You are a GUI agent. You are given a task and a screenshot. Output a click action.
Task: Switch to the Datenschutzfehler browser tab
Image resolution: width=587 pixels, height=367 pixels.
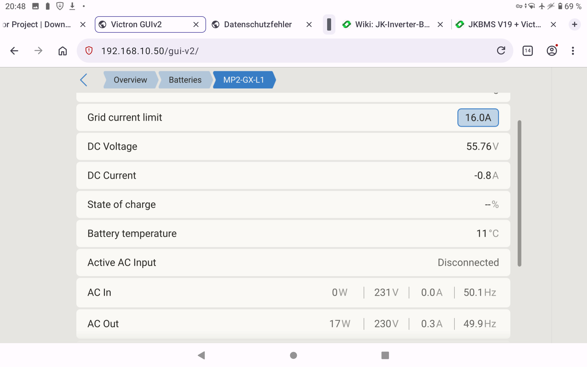pyautogui.click(x=257, y=24)
